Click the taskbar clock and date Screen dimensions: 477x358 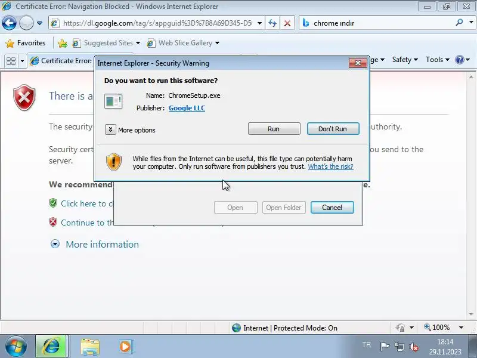pos(445,347)
